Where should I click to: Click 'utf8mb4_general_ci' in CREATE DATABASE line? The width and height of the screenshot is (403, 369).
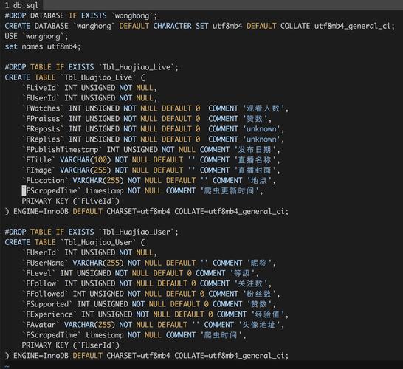(352, 26)
